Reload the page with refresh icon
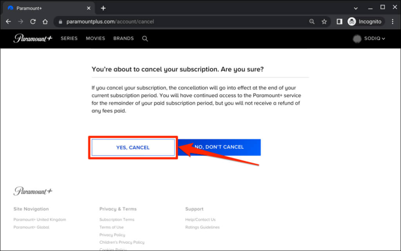The width and height of the screenshot is (401, 251). coord(33,22)
